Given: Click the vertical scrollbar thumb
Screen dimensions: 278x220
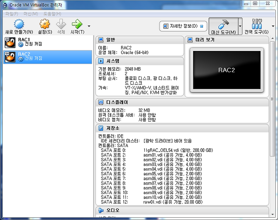Looking at the screenshot, I should (x=272, y=99).
